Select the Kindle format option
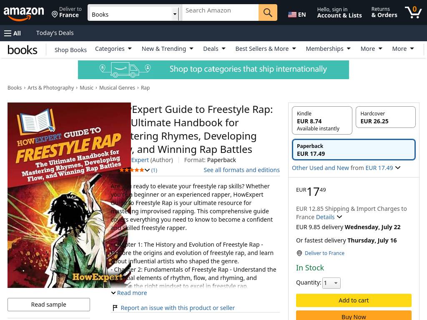427x320 pixels. [x=322, y=120]
